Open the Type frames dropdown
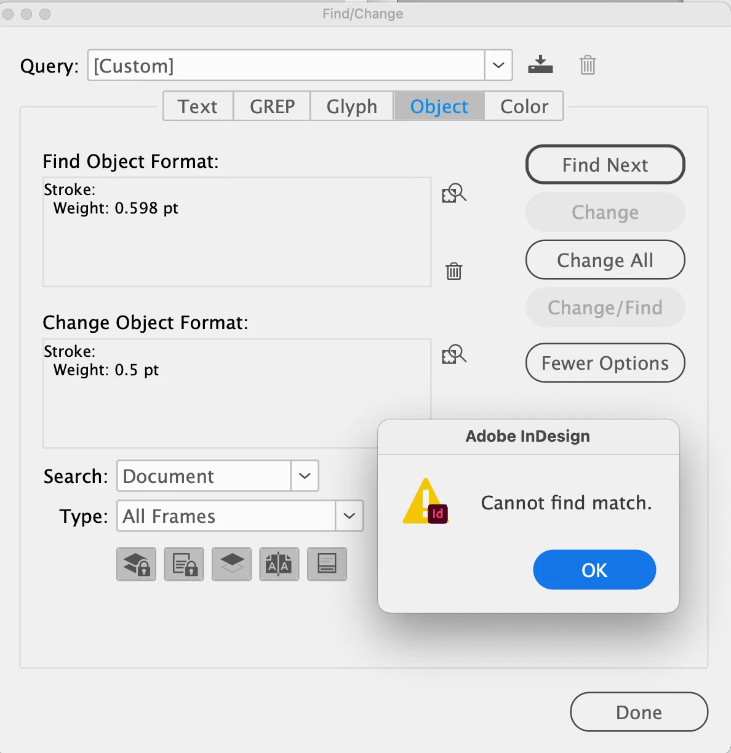The height and width of the screenshot is (753, 731). tap(349, 516)
